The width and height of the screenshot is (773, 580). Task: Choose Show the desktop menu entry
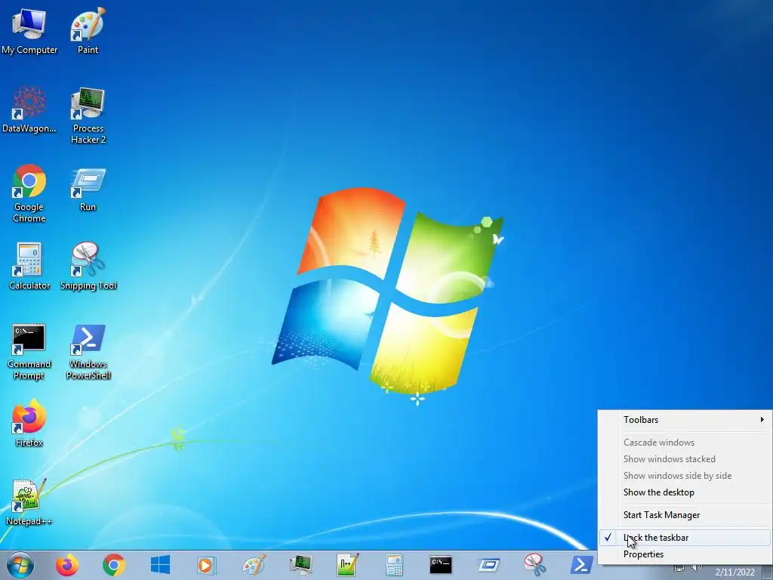(685, 492)
